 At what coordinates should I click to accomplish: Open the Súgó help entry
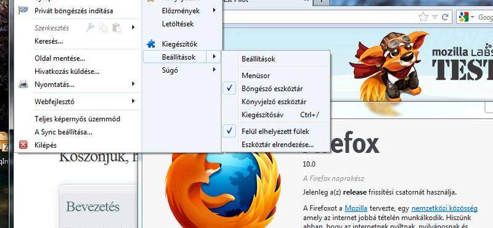point(170,70)
